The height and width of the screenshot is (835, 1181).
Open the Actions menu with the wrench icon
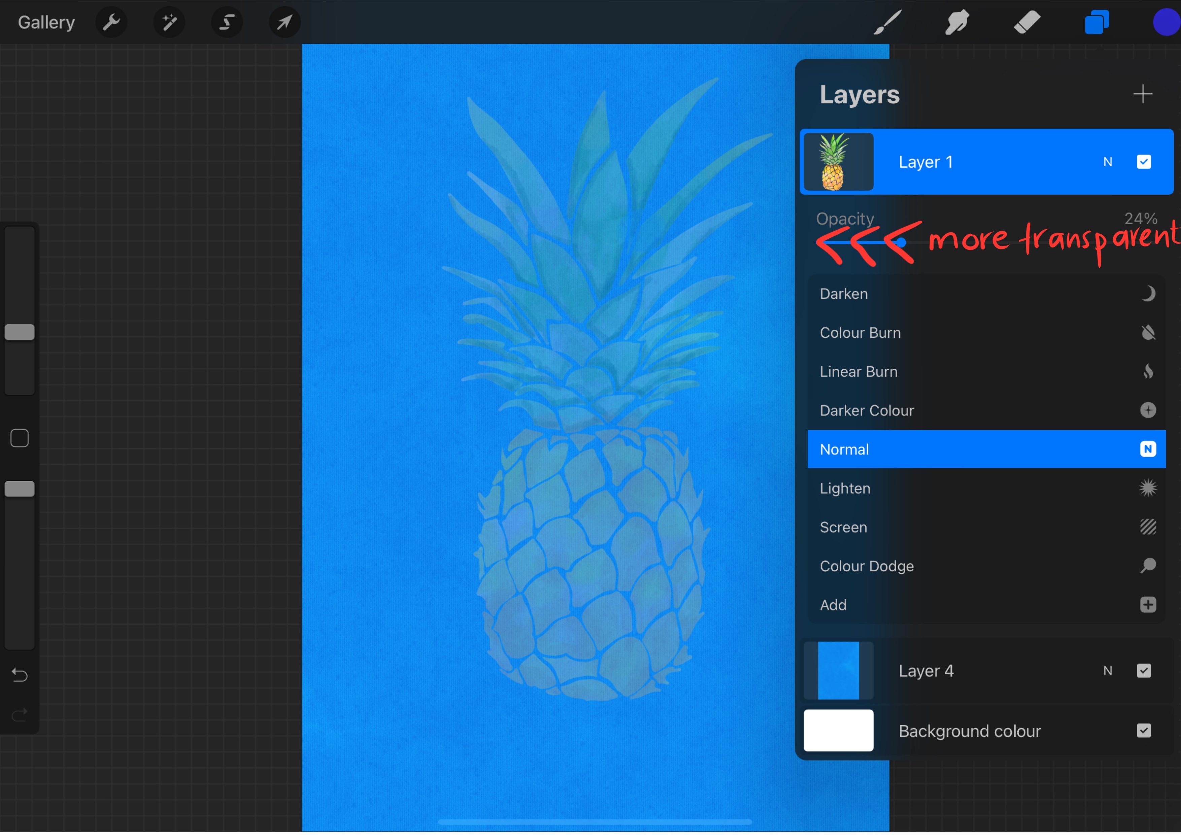[111, 22]
